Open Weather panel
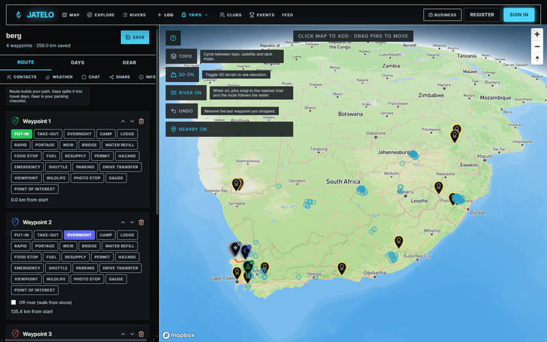The width and height of the screenshot is (547, 342). tap(59, 77)
